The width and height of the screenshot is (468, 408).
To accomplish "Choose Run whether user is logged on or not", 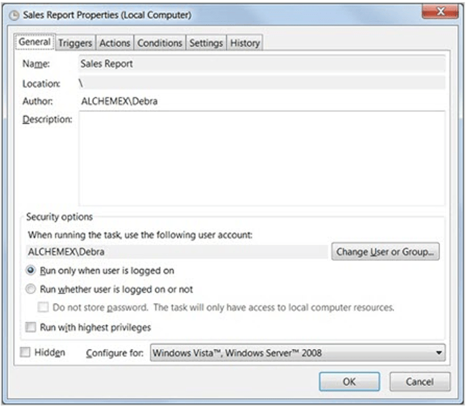I will [x=31, y=289].
